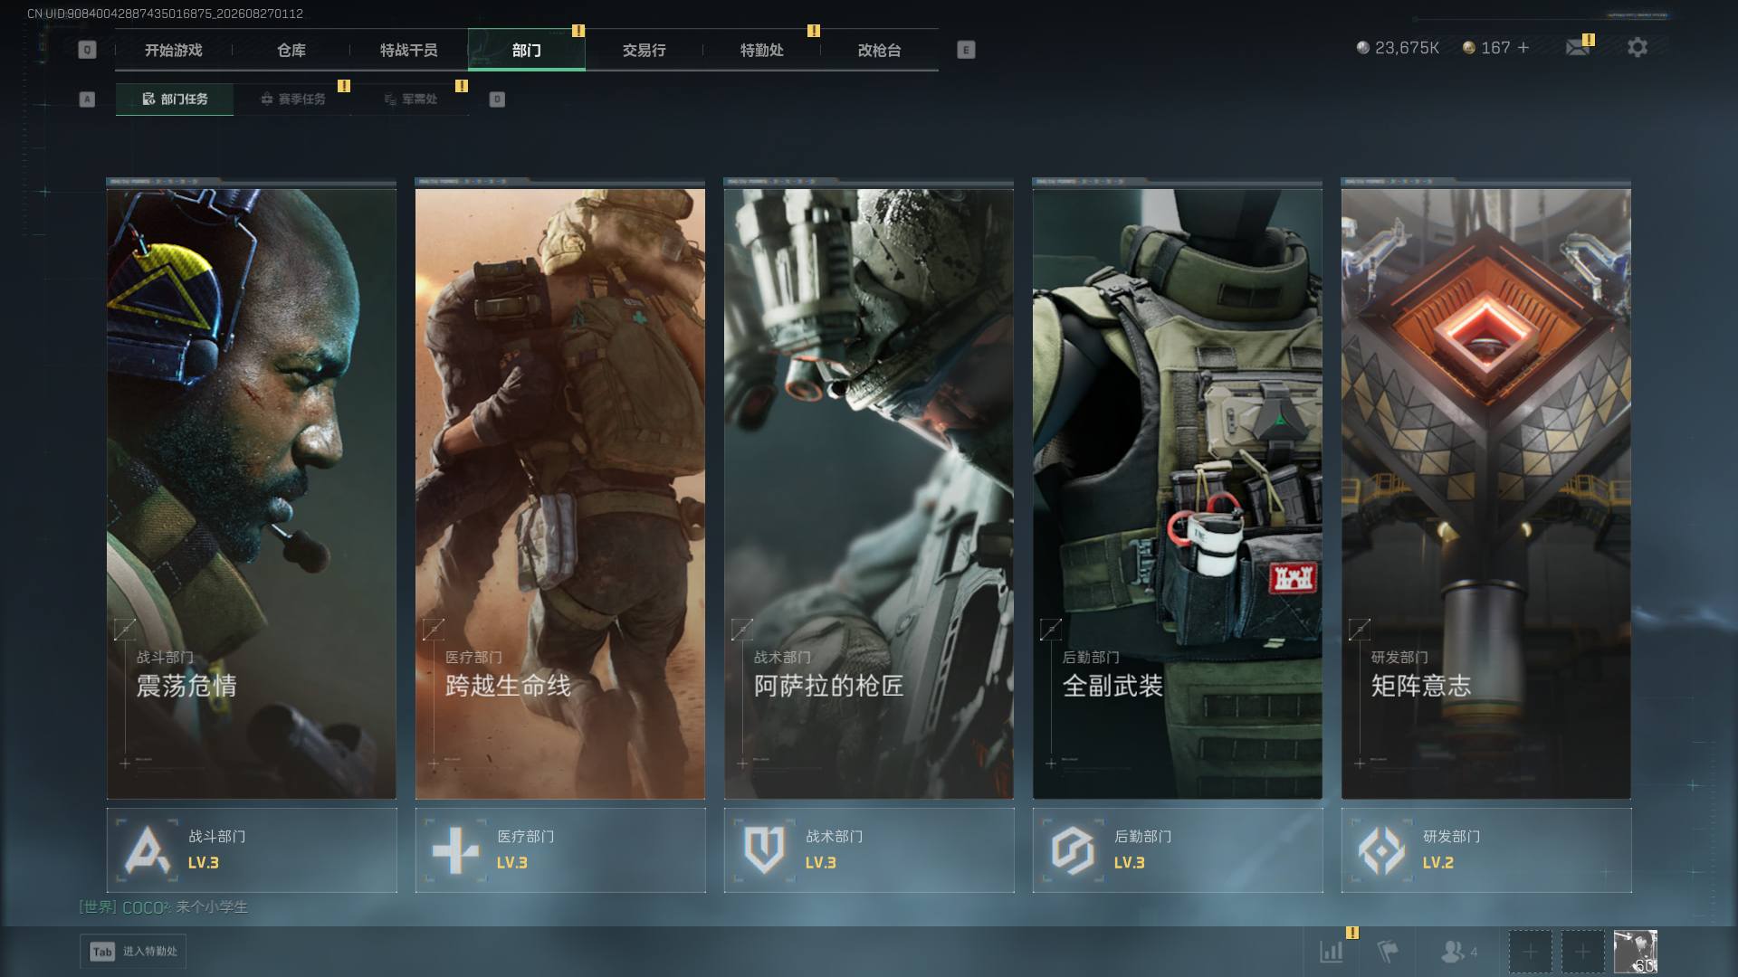
Task: Switch to the 赛季任务 sub-tab
Action: tap(292, 100)
